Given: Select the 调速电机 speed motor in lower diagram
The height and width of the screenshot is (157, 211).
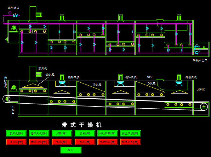Looking at the screenshot, I should [x=14, y=88].
